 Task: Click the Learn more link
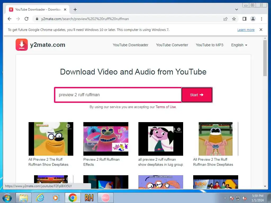(x=246, y=30)
